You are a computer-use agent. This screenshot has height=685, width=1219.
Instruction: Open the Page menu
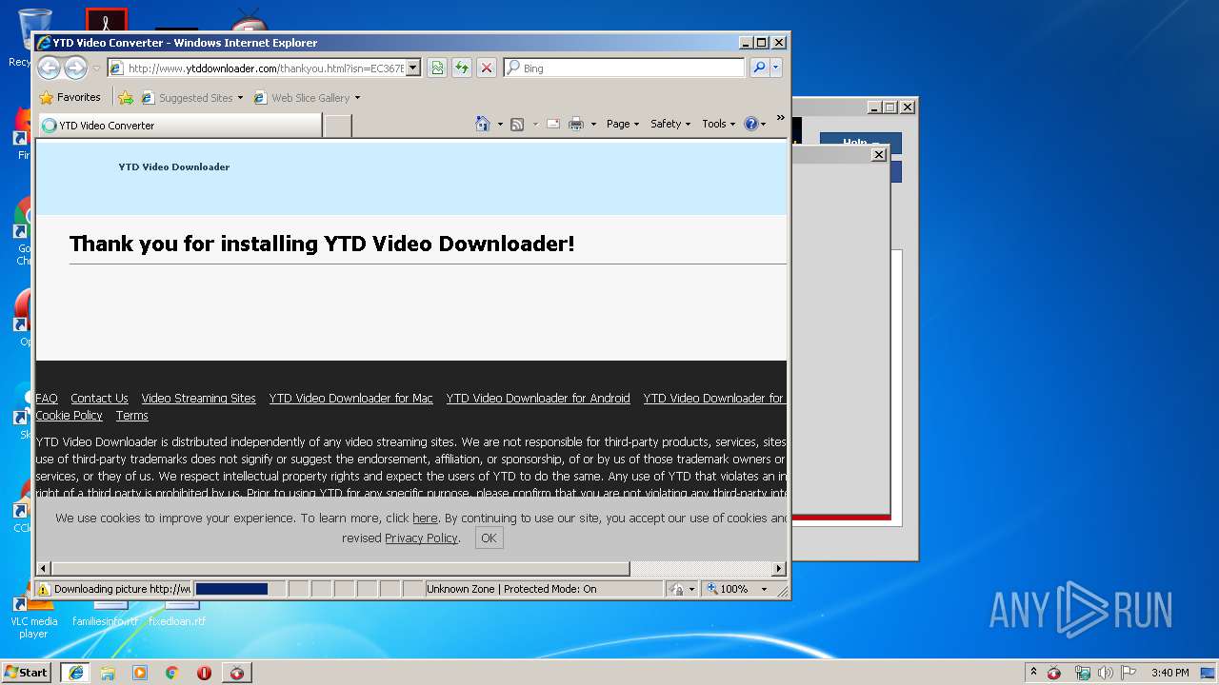623,124
